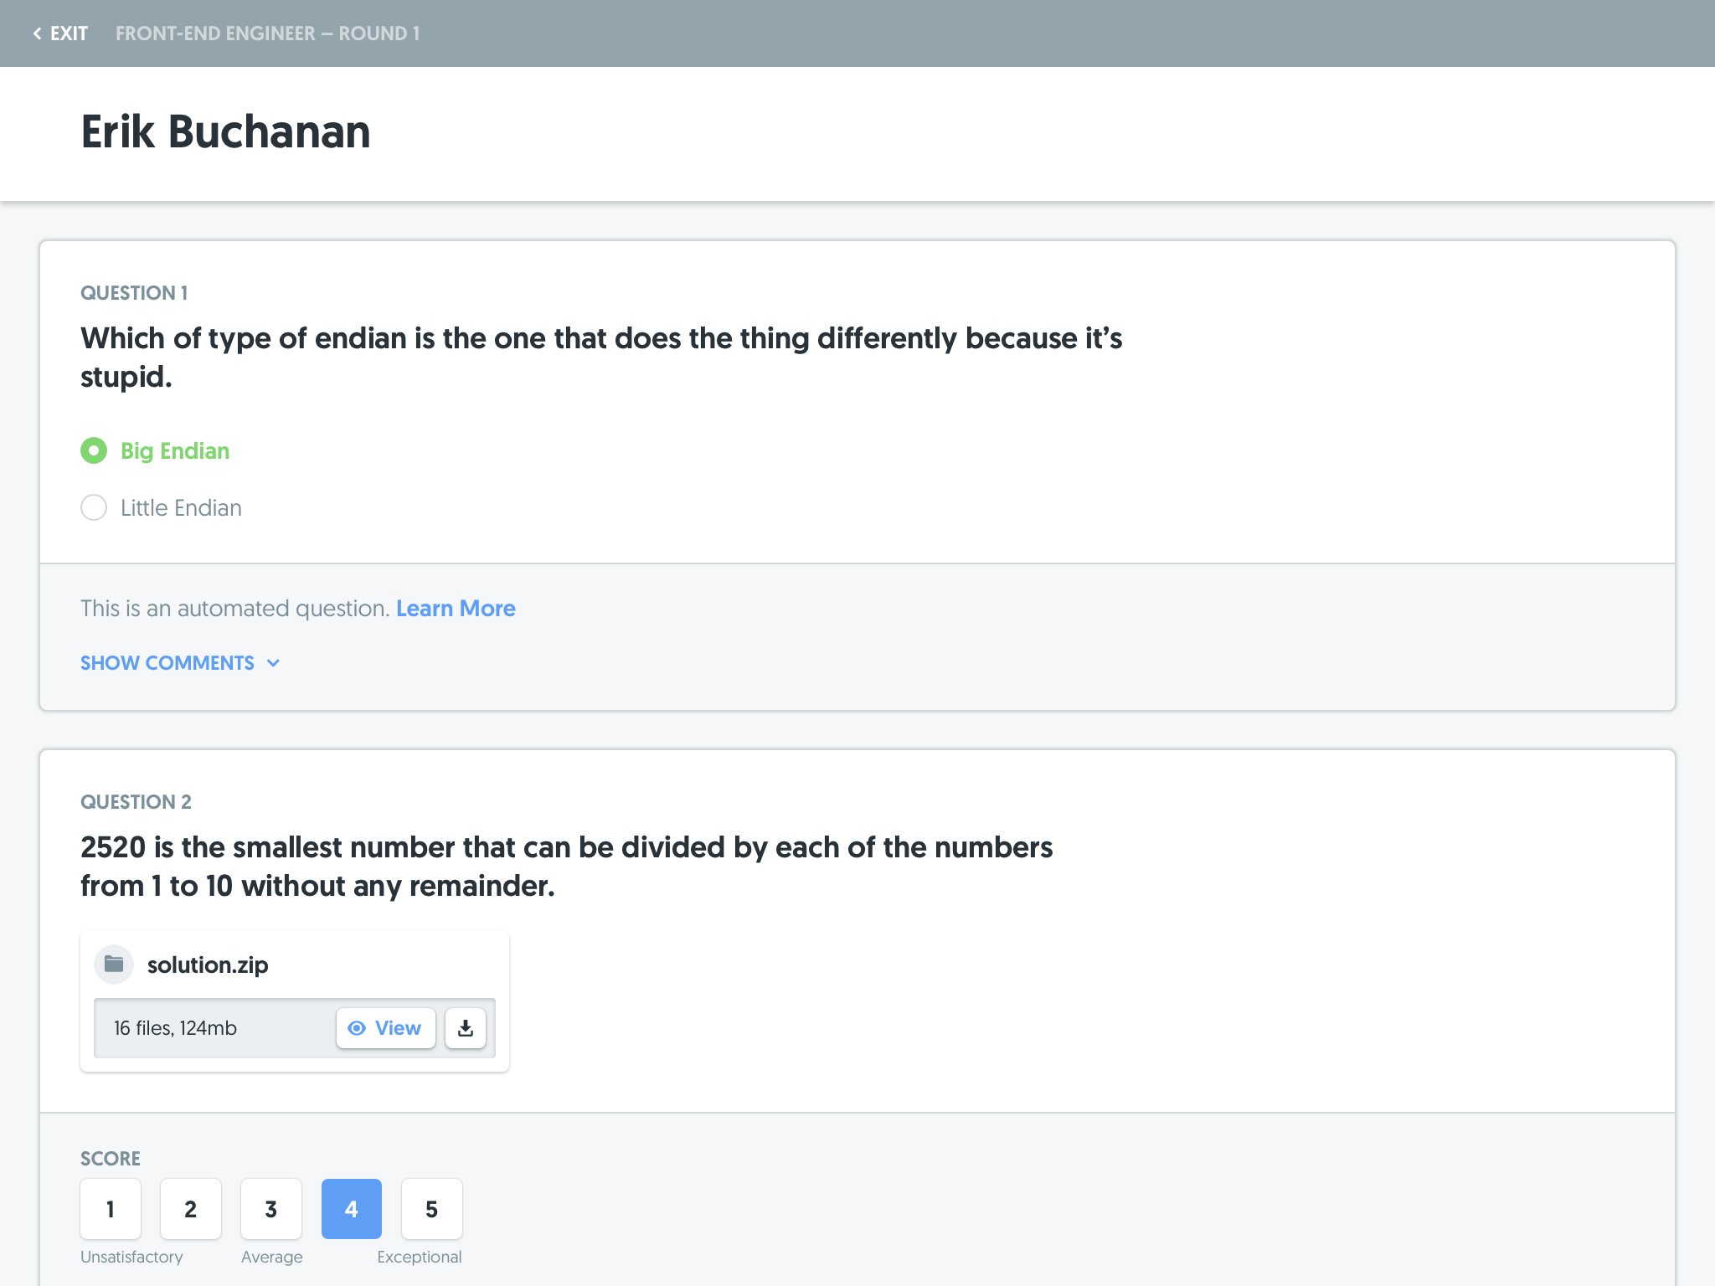The image size is (1715, 1286).
Task: Click the eye icon in View button
Action: point(357,1028)
